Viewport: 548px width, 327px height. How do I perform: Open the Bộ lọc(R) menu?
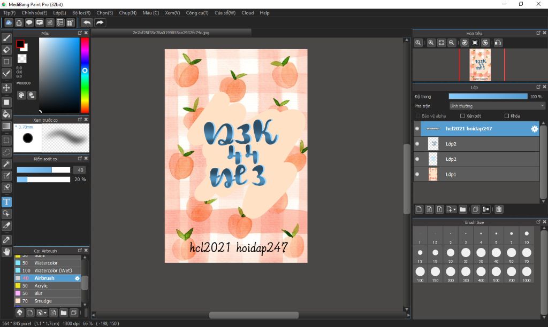click(81, 13)
